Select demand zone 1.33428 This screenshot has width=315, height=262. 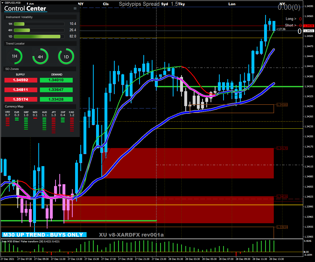point(56,99)
